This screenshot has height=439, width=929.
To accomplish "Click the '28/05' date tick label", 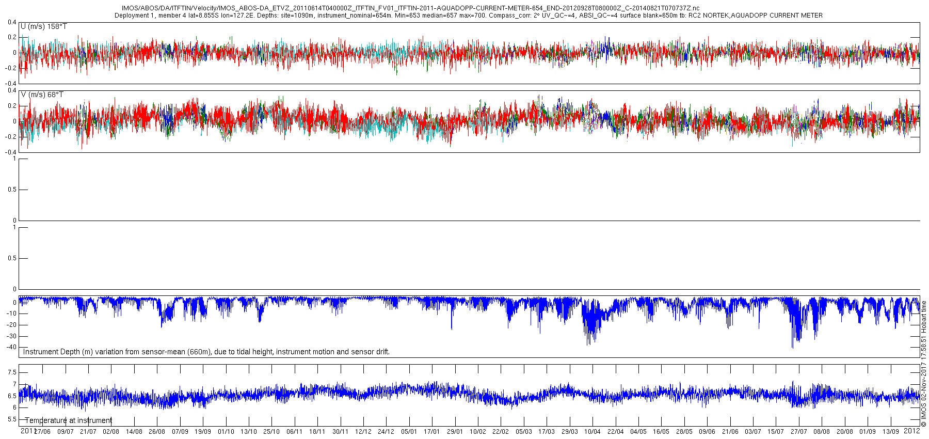I will [x=684, y=432].
